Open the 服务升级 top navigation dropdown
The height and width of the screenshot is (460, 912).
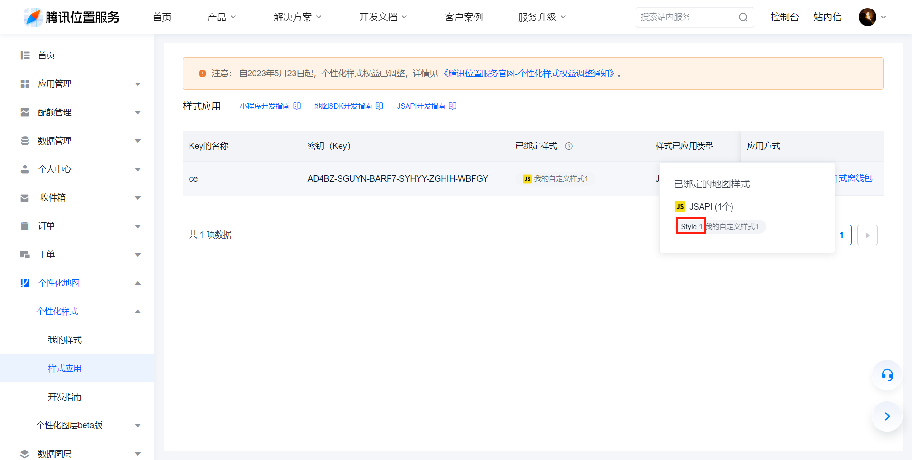pos(542,17)
